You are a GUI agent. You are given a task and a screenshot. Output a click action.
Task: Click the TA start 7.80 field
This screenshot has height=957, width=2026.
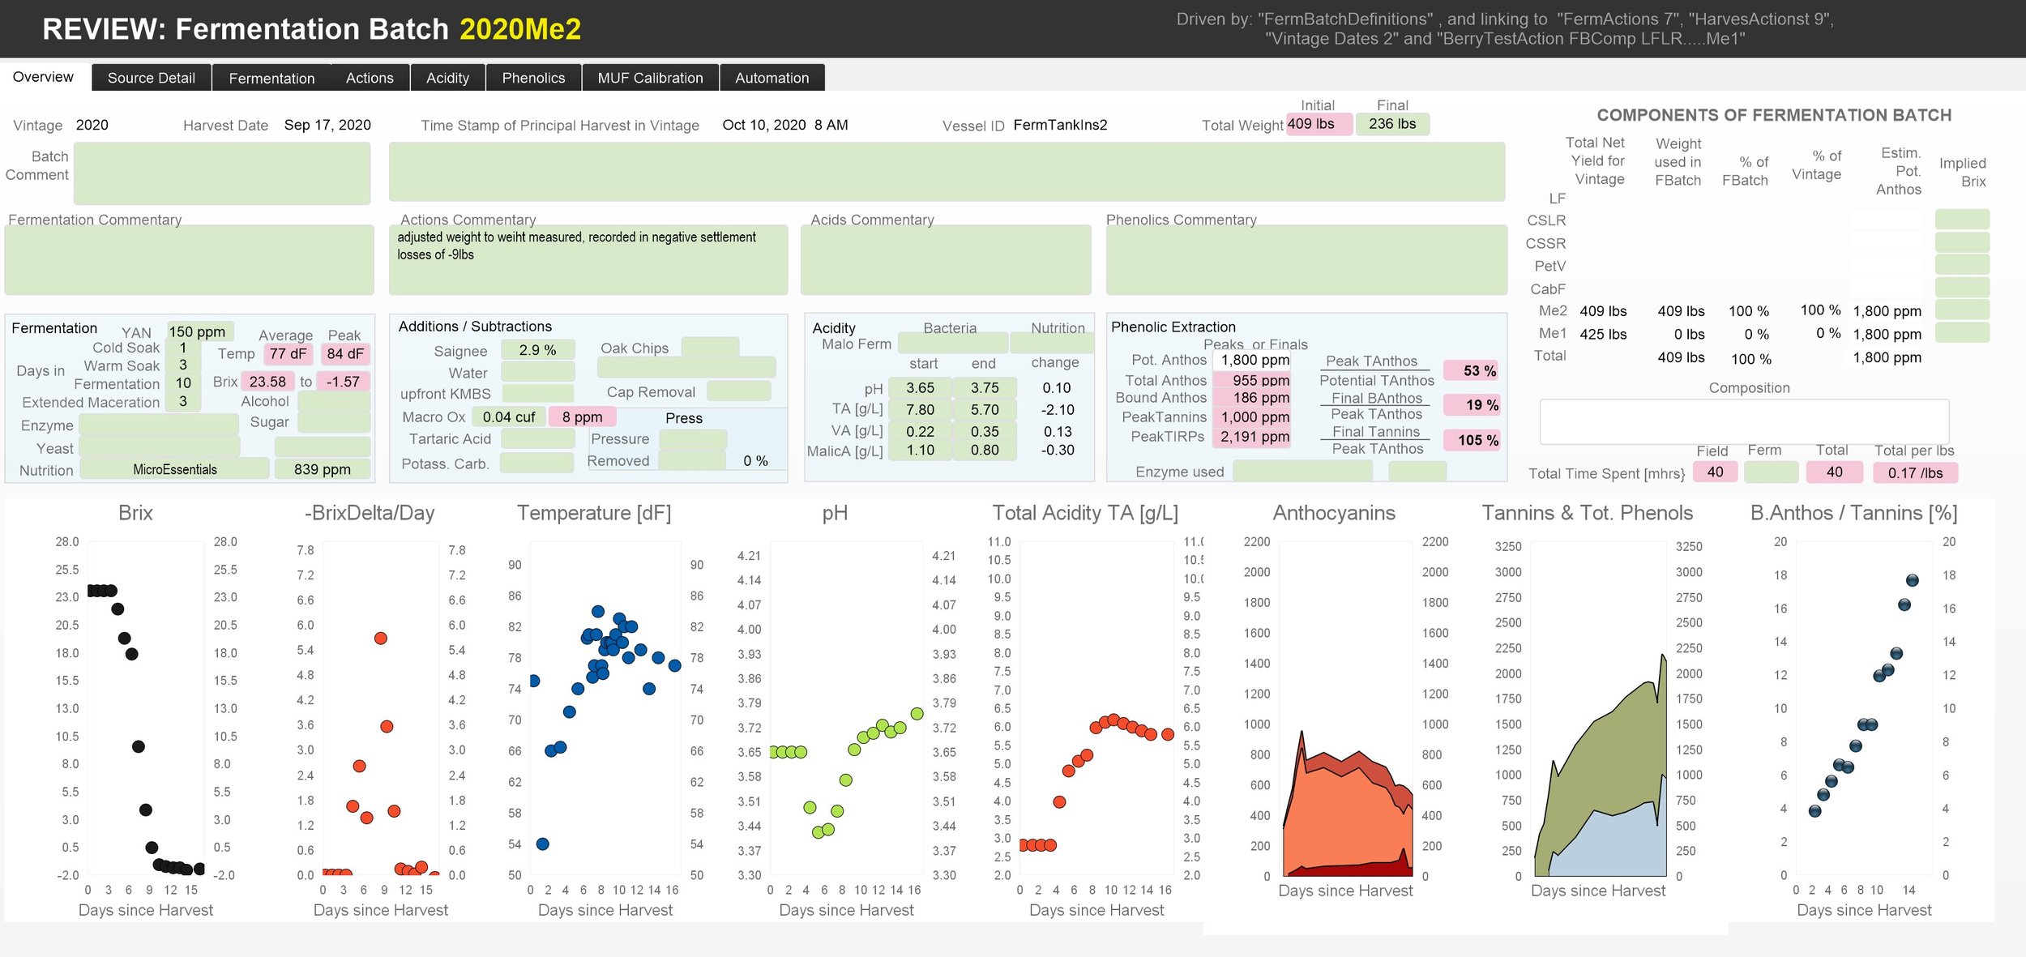[x=920, y=410]
